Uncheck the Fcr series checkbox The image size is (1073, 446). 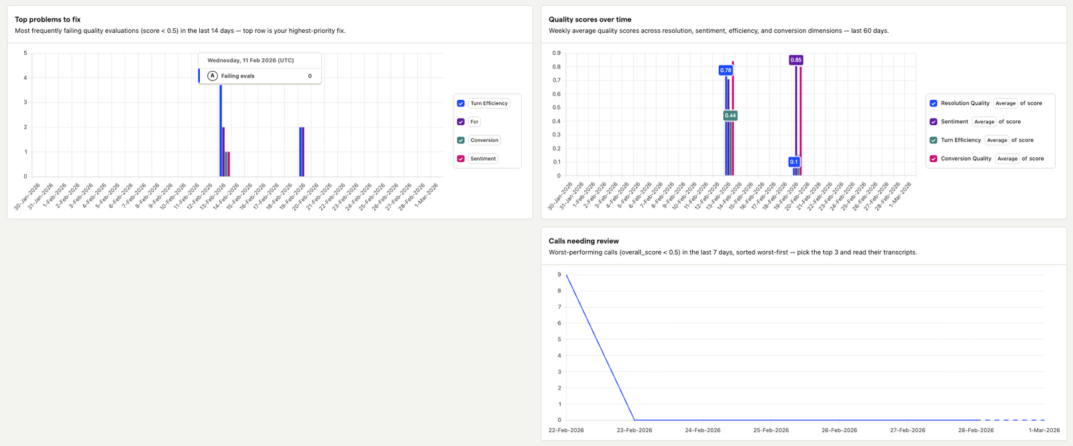(x=461, y=122)
